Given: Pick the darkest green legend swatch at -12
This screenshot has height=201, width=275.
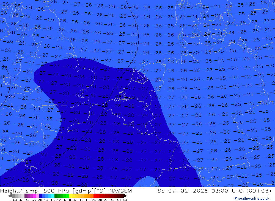Looking at the screenshot, I should pos(56,196).
